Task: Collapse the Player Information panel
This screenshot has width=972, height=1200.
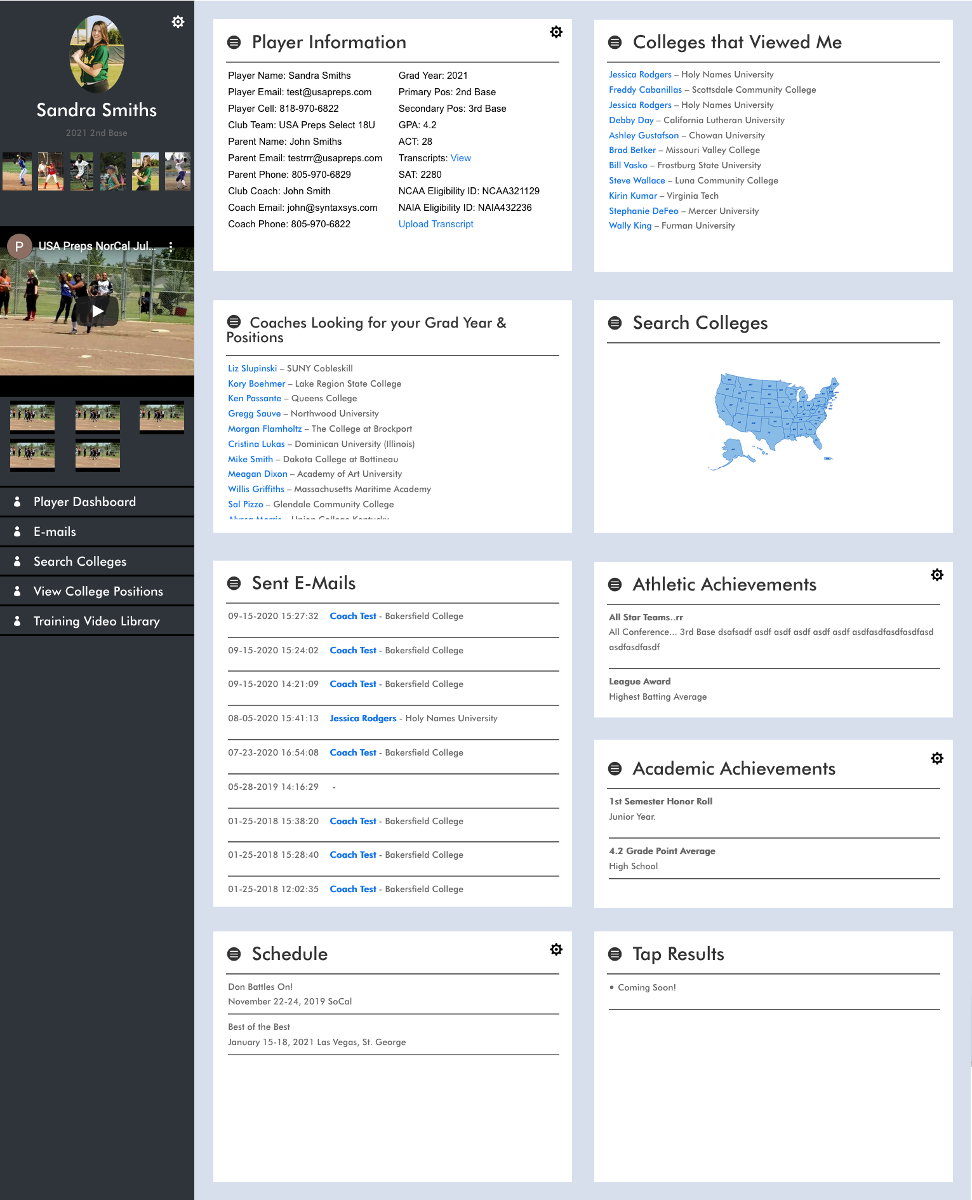Action: tap(234, 43)
